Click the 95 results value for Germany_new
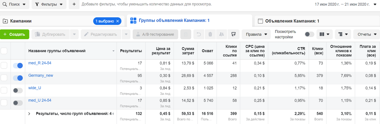 (139, 76)
